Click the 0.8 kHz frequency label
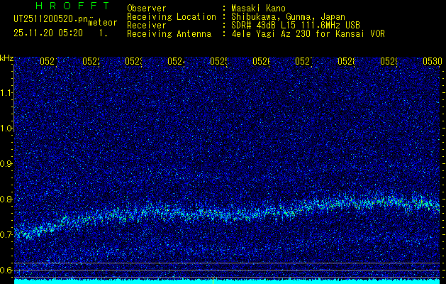446x284 pixels. click(x=6, y=199)
